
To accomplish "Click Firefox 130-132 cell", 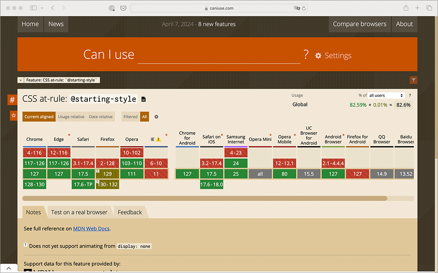I will [108, 185].
